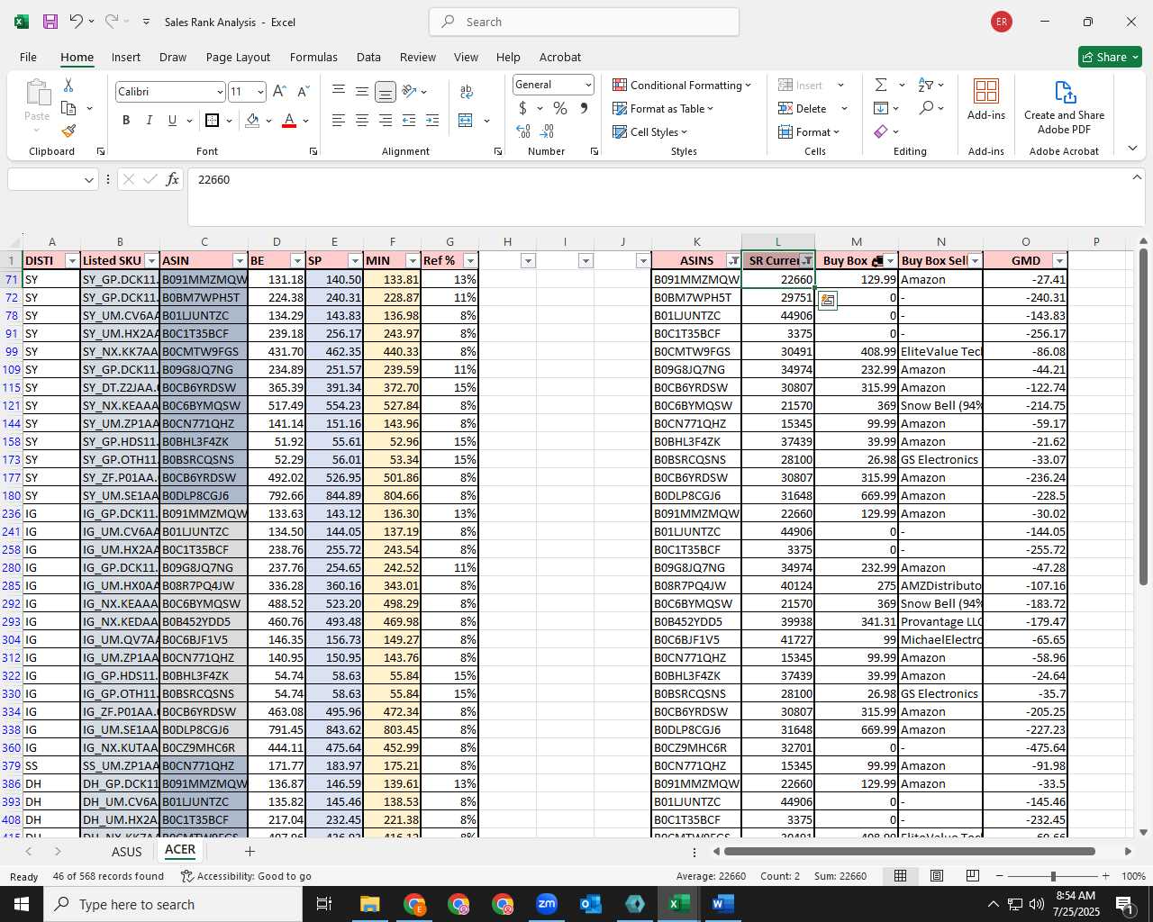The width and height of the screenshot is (1153, 922).
Task: Open Word from the taskbar
Action: point(722,903)
